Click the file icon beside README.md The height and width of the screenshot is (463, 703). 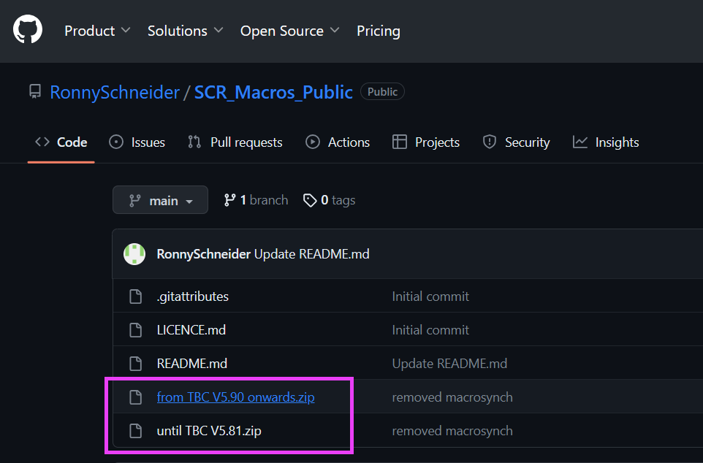tap(135, 364)
